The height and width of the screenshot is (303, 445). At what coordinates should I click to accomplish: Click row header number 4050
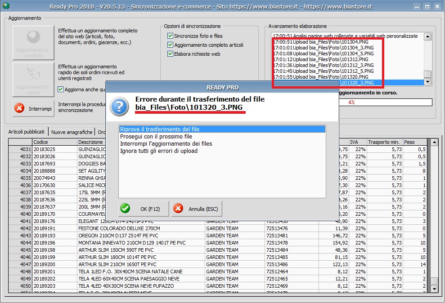(x=26, y=286)
